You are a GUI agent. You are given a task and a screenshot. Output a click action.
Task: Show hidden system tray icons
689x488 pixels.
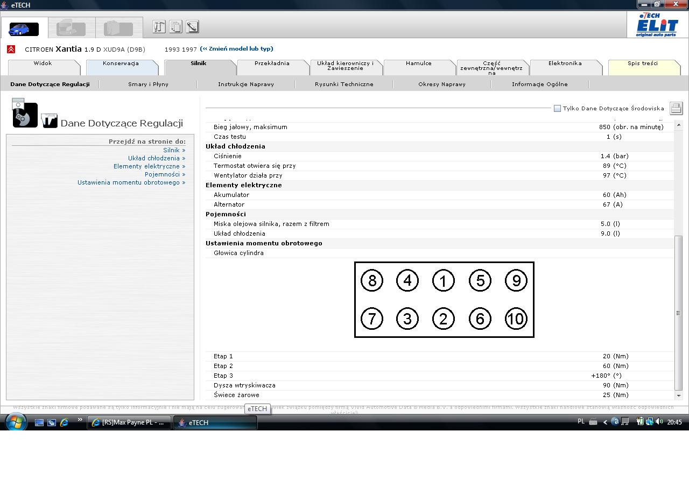[605, 422]
